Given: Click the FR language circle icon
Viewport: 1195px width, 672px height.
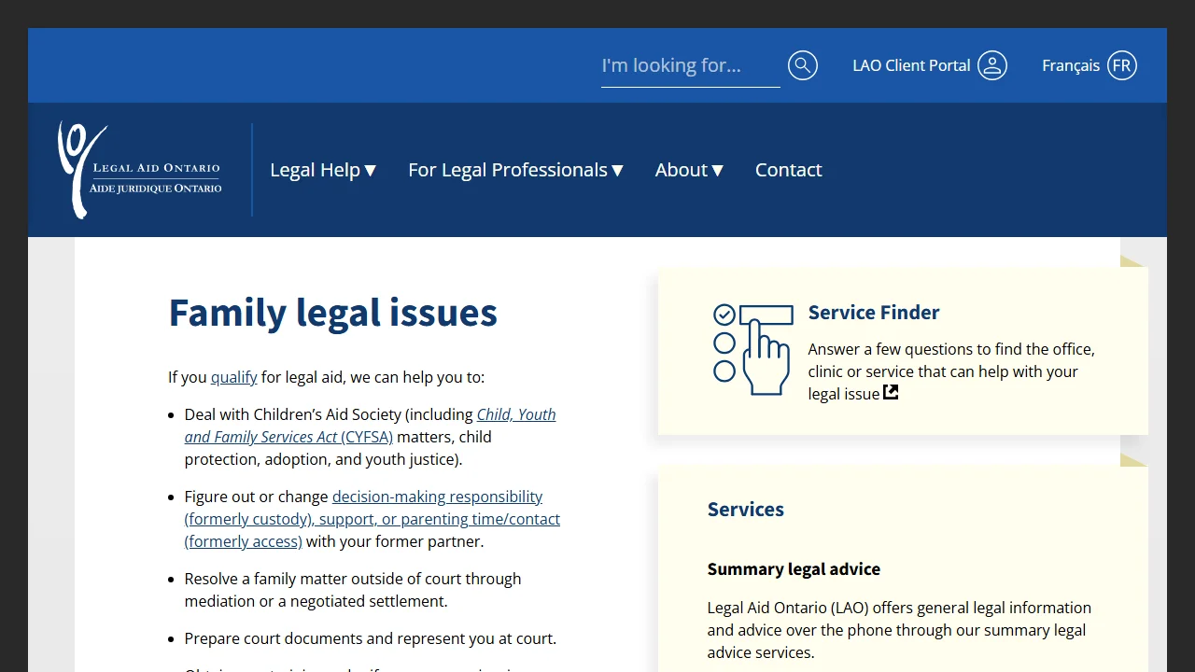Looking at the screenshot, I should [1122, 65].
